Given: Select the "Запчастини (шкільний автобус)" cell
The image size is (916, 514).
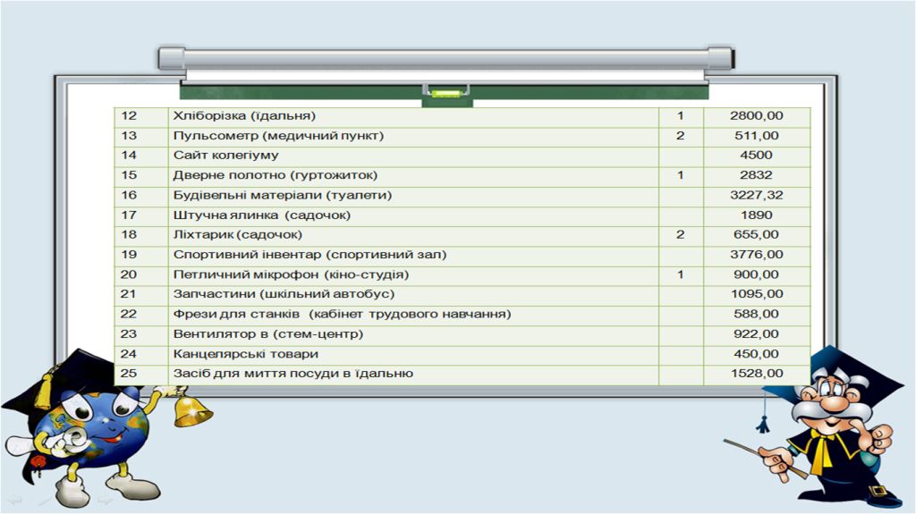Looking at the screenshot, I should [413, 295].
